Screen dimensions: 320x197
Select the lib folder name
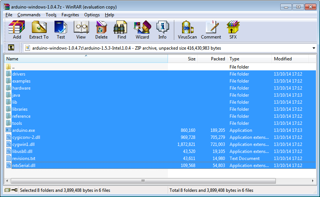pos(15,102)
